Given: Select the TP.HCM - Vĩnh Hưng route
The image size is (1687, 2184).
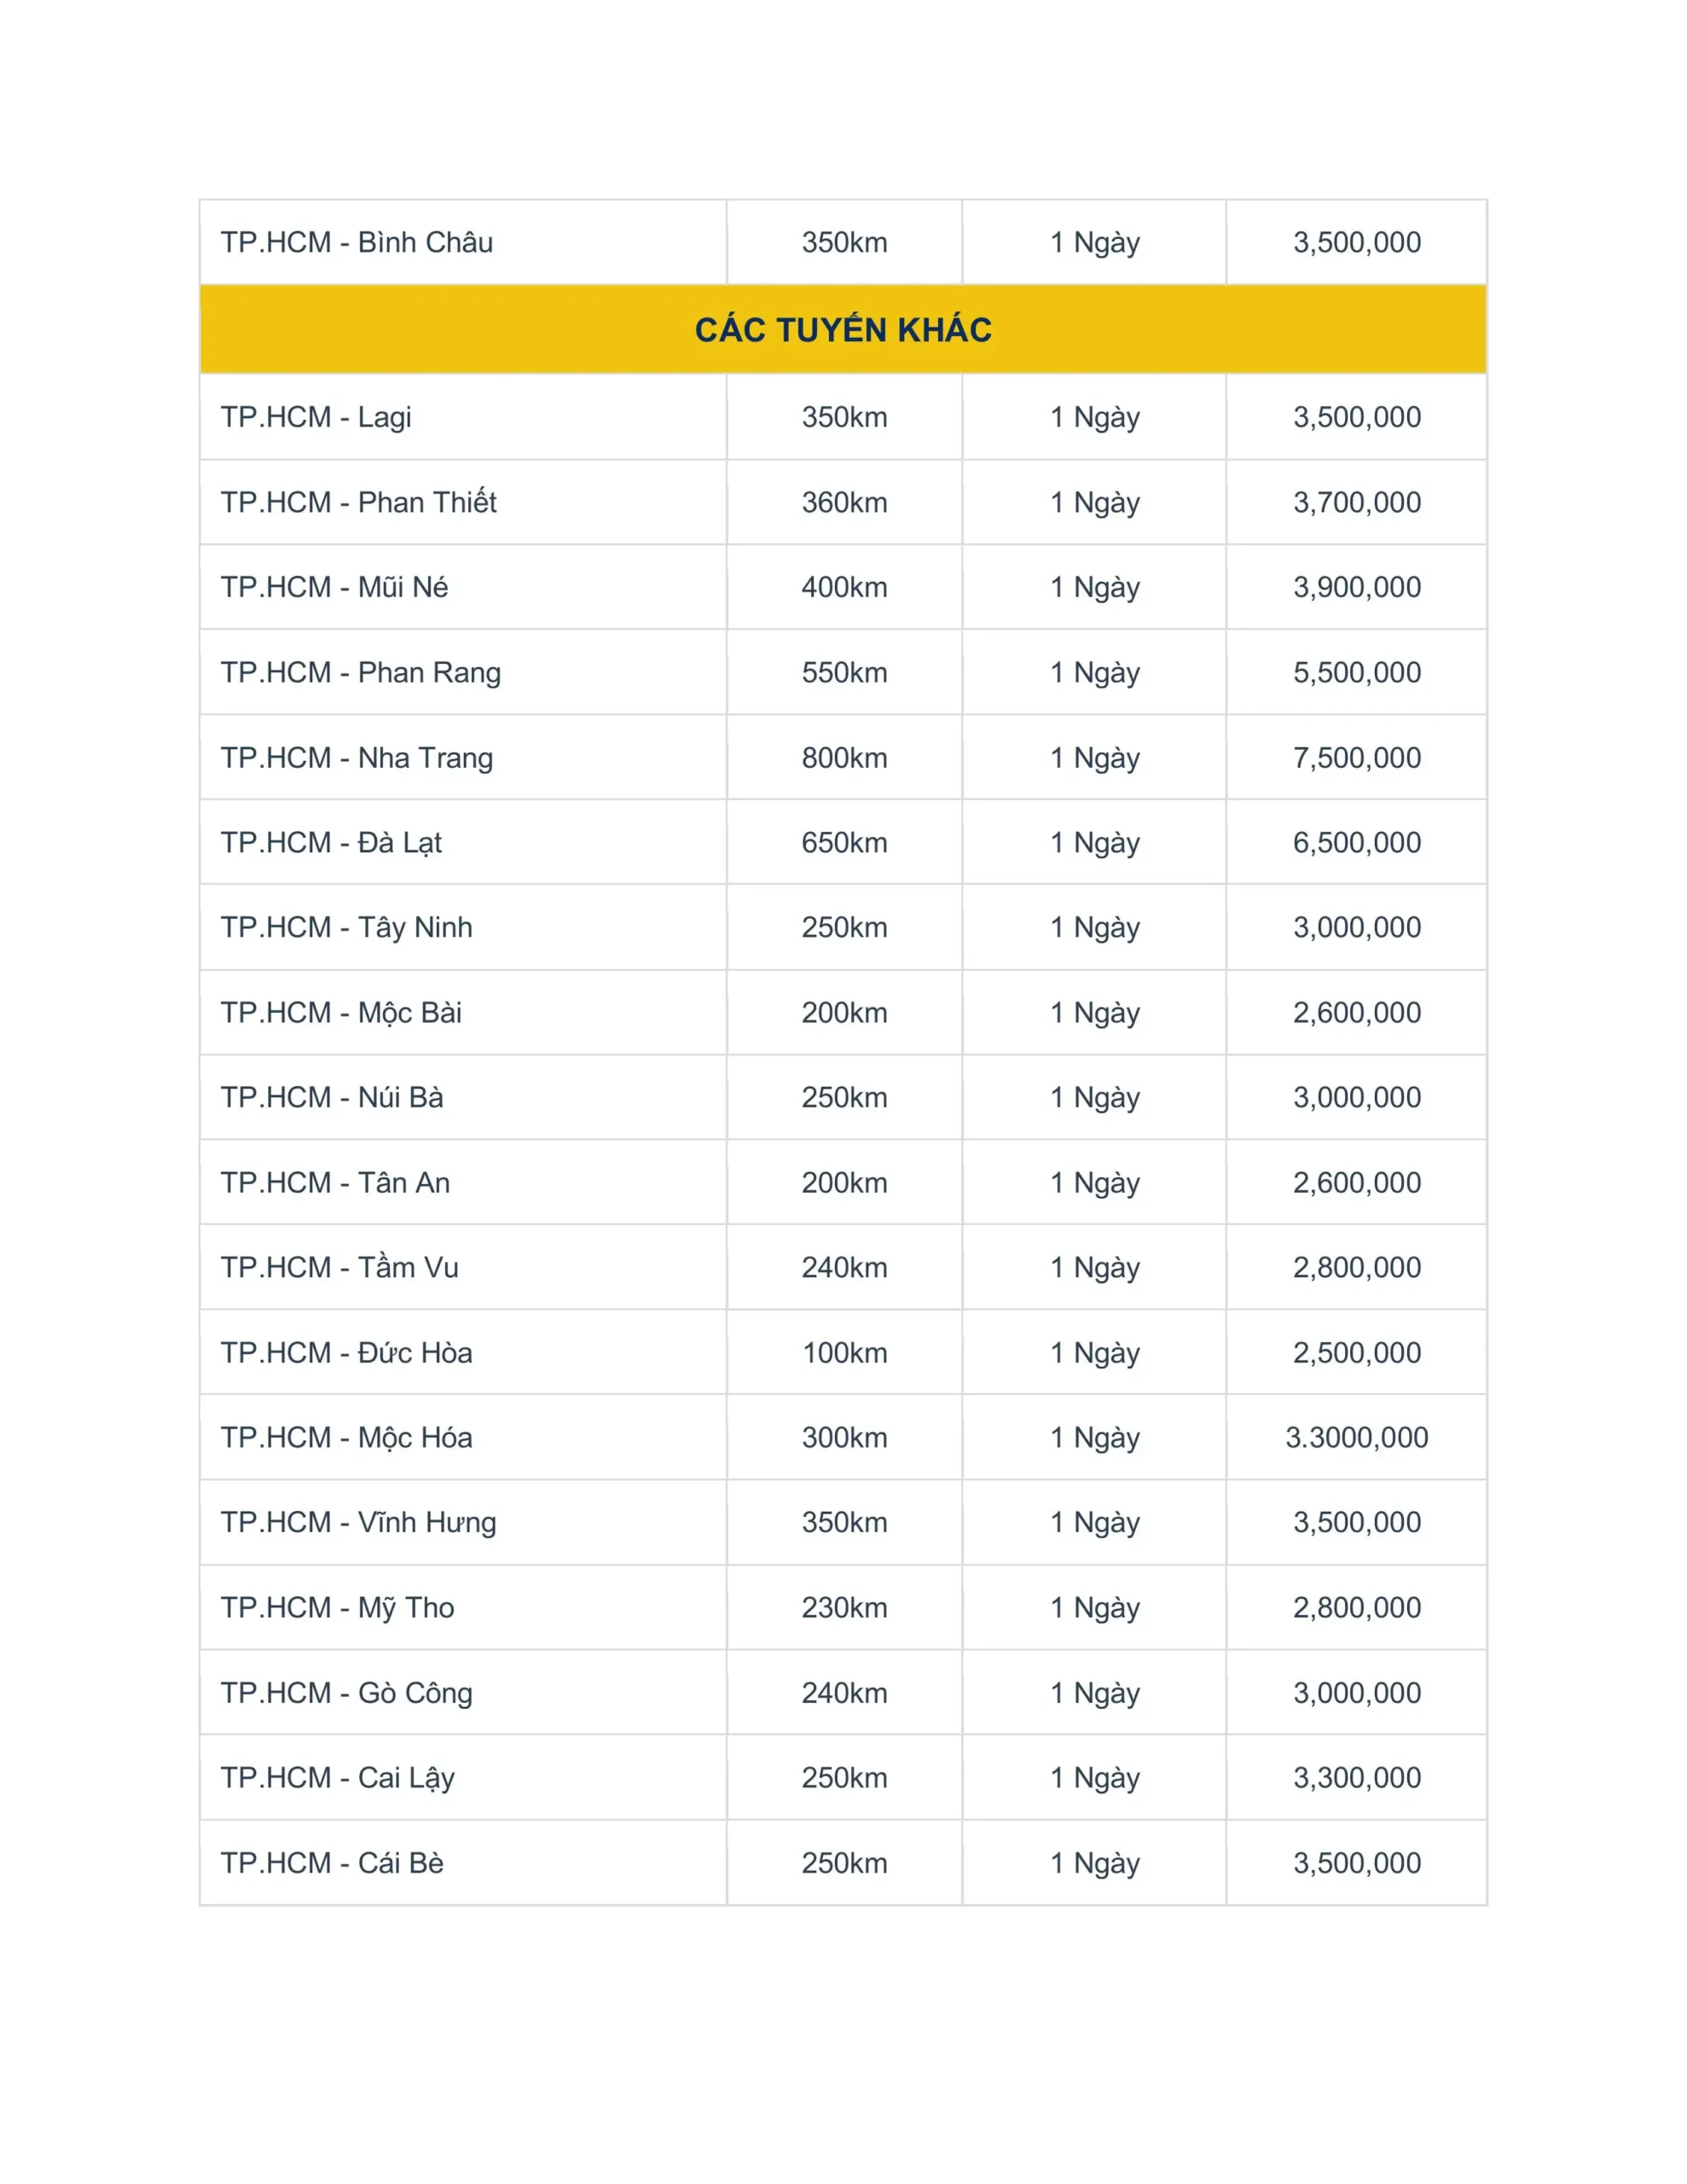Looking at the screenshot, I should click(x=358, y=1522).
